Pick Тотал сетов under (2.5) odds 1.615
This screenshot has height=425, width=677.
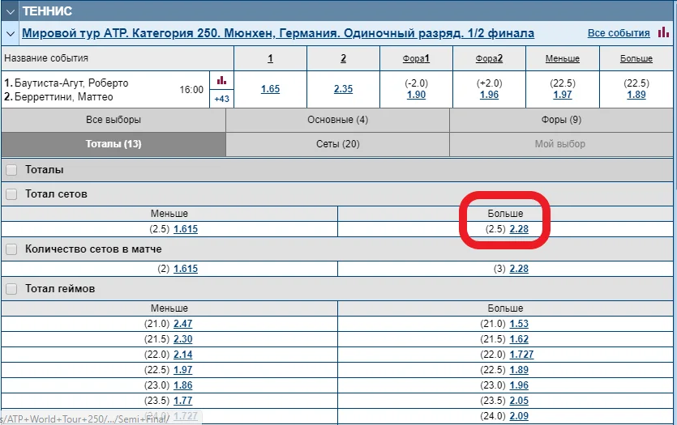click(x=186, y=229)
